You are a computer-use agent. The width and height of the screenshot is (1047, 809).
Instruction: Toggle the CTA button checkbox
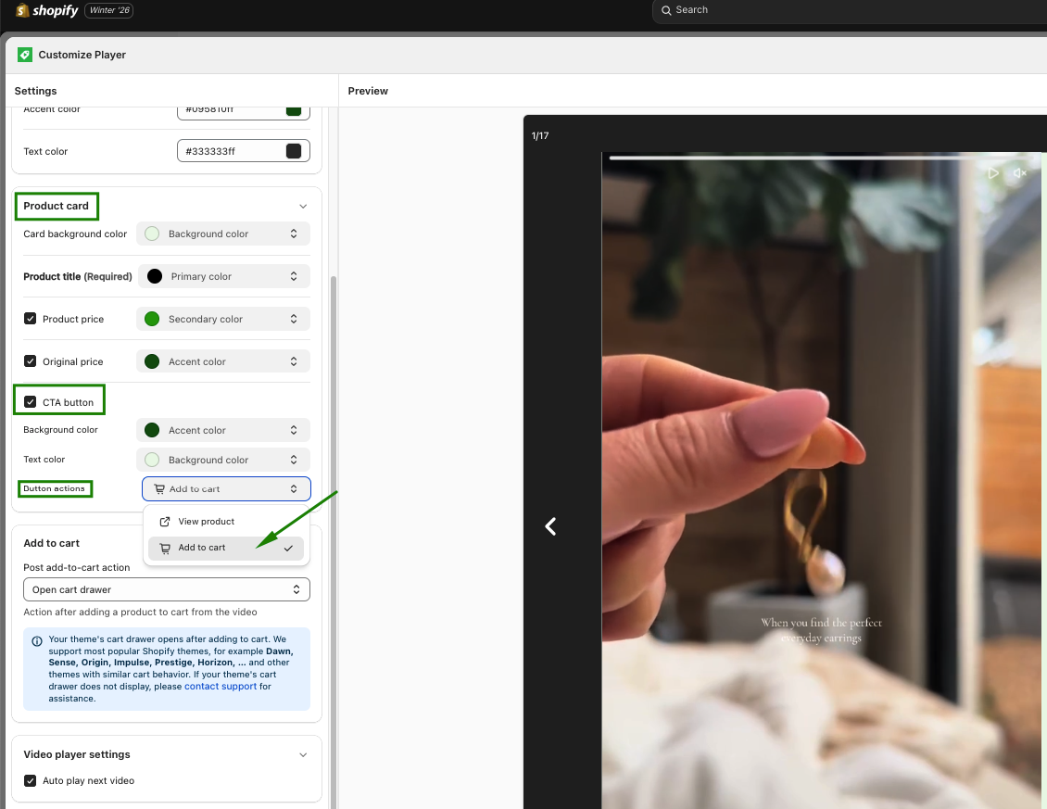(30, 401)
